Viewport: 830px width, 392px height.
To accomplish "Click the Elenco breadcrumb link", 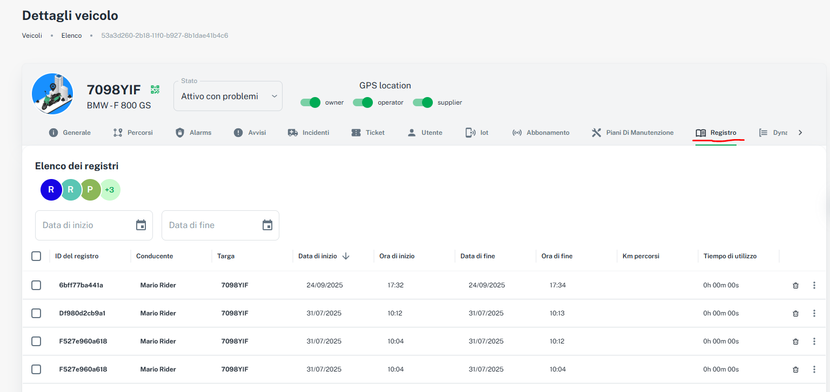I will tap(71, 36).
